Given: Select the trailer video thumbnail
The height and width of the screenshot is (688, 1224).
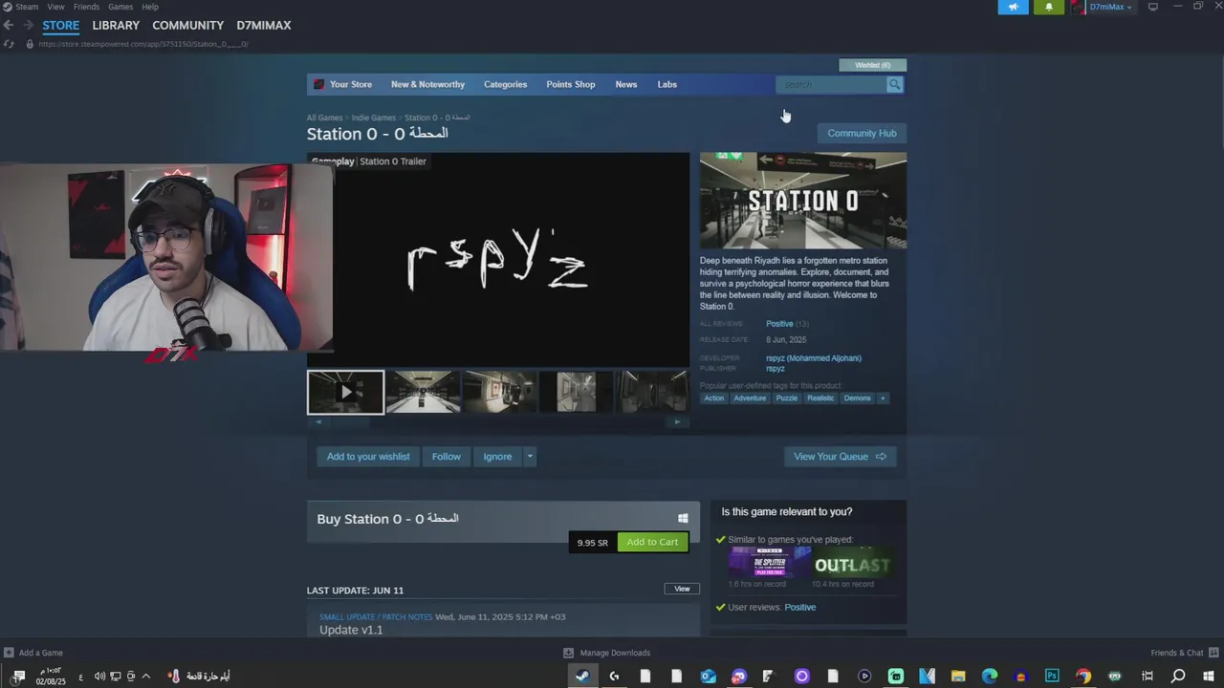Looking at the screenshot, I should [346, 392].
